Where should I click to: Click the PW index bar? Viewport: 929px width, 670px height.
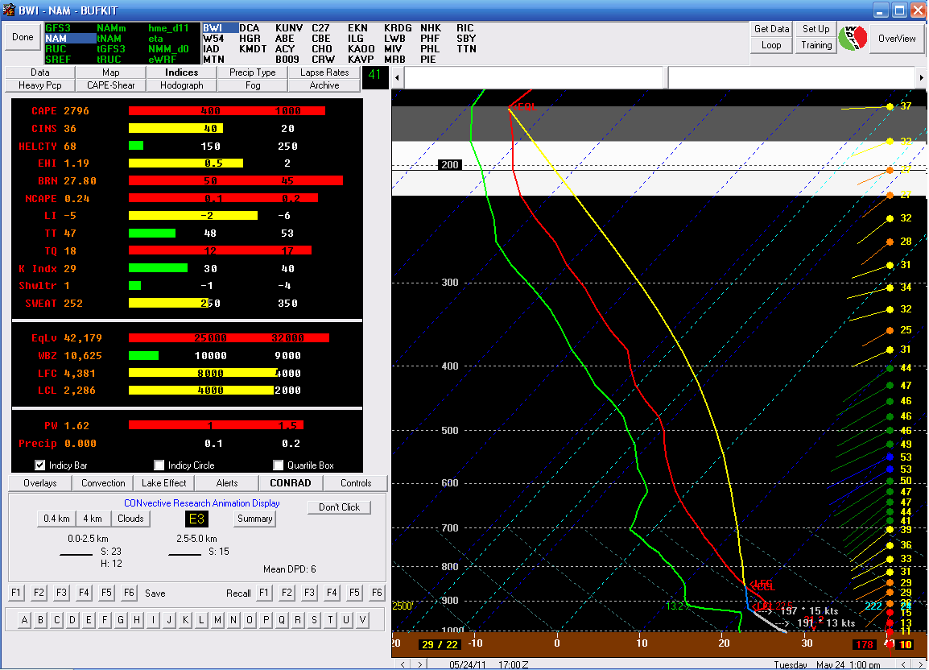[x=217, y=425]
